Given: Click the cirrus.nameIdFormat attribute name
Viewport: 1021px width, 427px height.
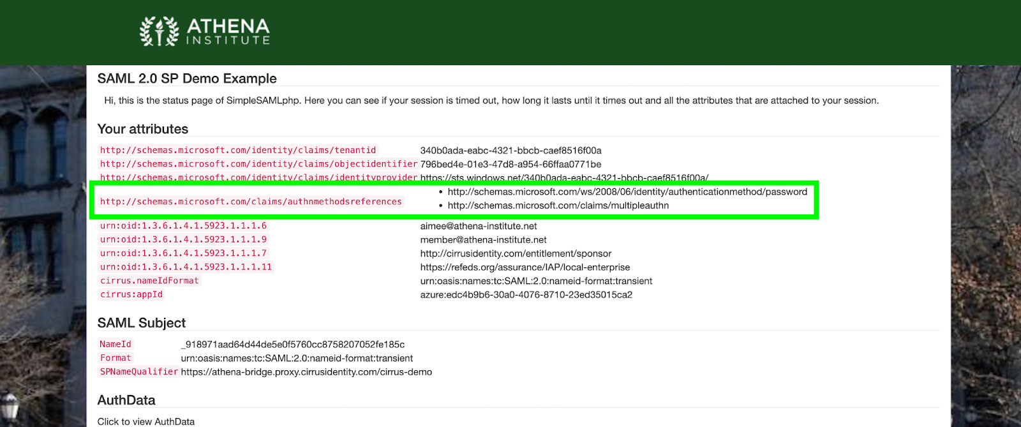Looking at the screenshot, I should click(x=149, y=281).
